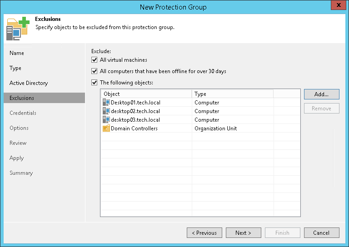
Task: Click the Next > button
Action: [x=243, y=233]
